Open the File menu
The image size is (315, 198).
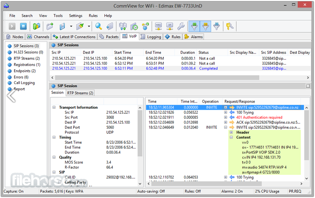[x=12, y=16]
